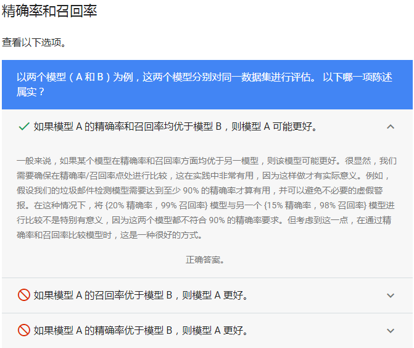The image size is (414, 348).
Task: Click the page heading 精确率和召回率
Action: point(49,11)
